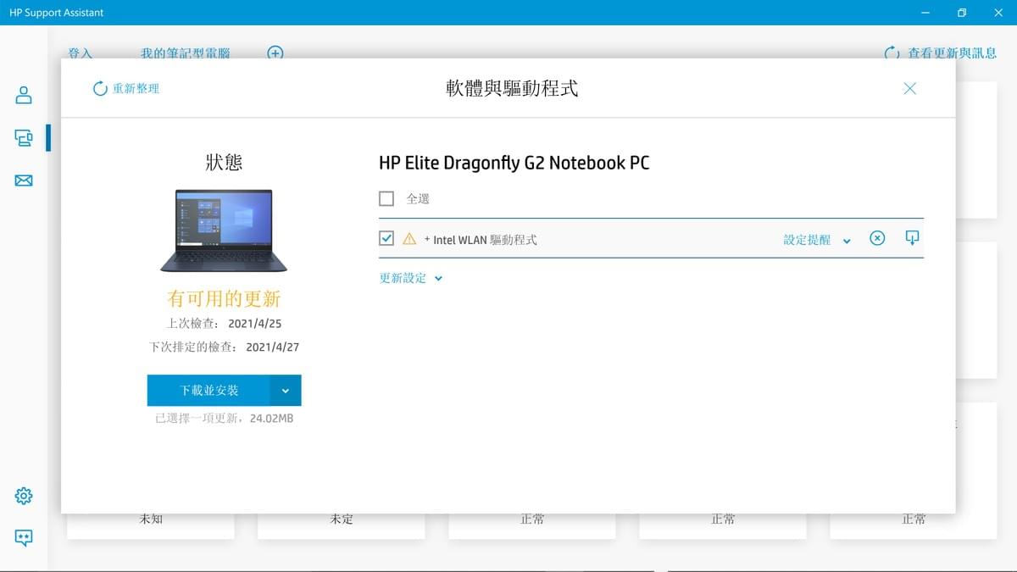Open the settings gear in sidebar
The width and height of the screenshot is (1017, 572).
coord(24,496)
